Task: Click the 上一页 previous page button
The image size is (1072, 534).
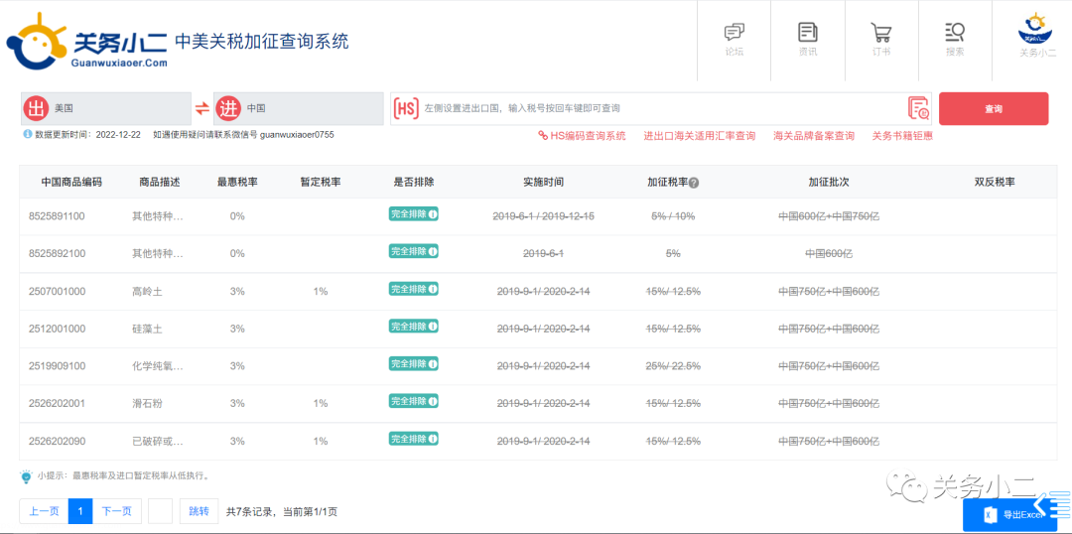Action: 45,511
